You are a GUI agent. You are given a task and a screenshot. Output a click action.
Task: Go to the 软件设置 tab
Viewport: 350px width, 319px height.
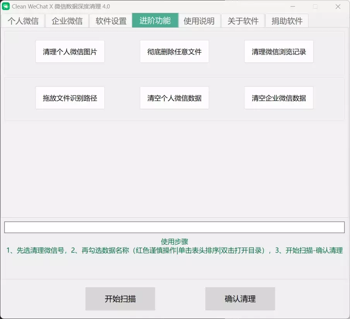tap(111, 21)
